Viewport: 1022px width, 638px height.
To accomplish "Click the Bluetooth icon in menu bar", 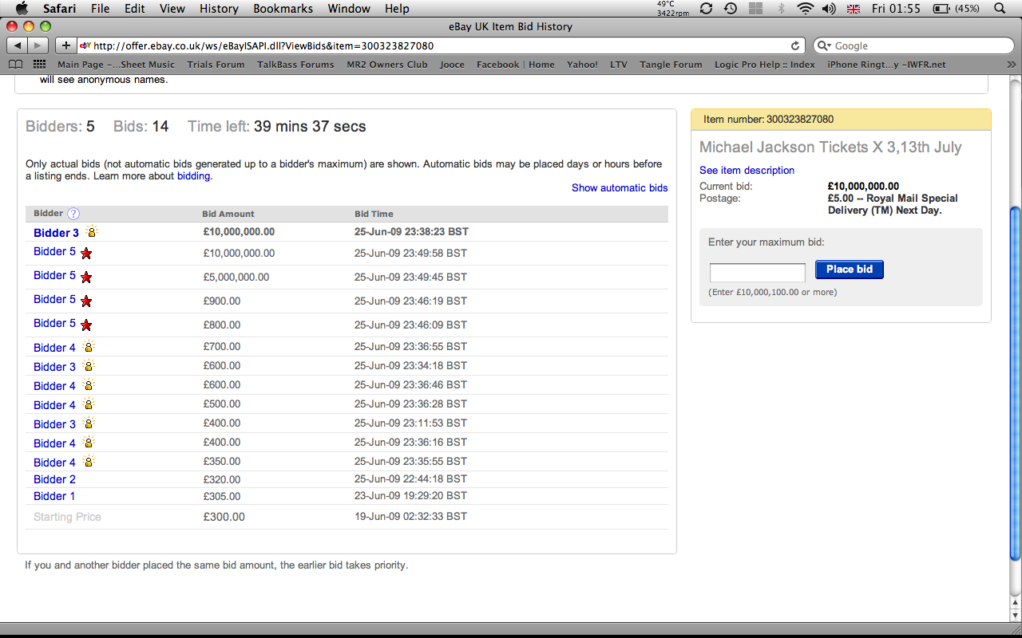I will 782,9.
